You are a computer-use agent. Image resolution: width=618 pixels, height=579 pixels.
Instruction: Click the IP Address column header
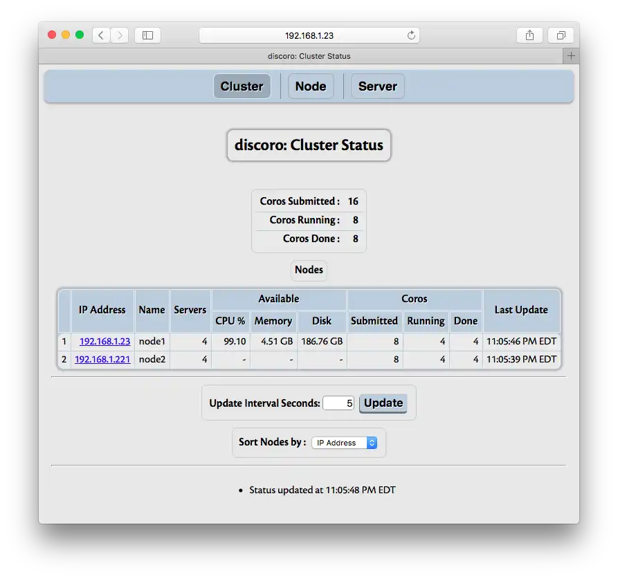tap(102, 310)
